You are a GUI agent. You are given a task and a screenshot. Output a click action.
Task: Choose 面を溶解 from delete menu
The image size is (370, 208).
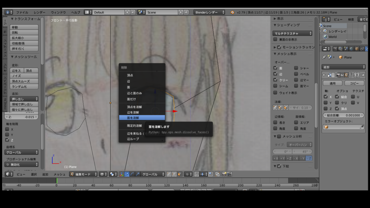(142, 118)
